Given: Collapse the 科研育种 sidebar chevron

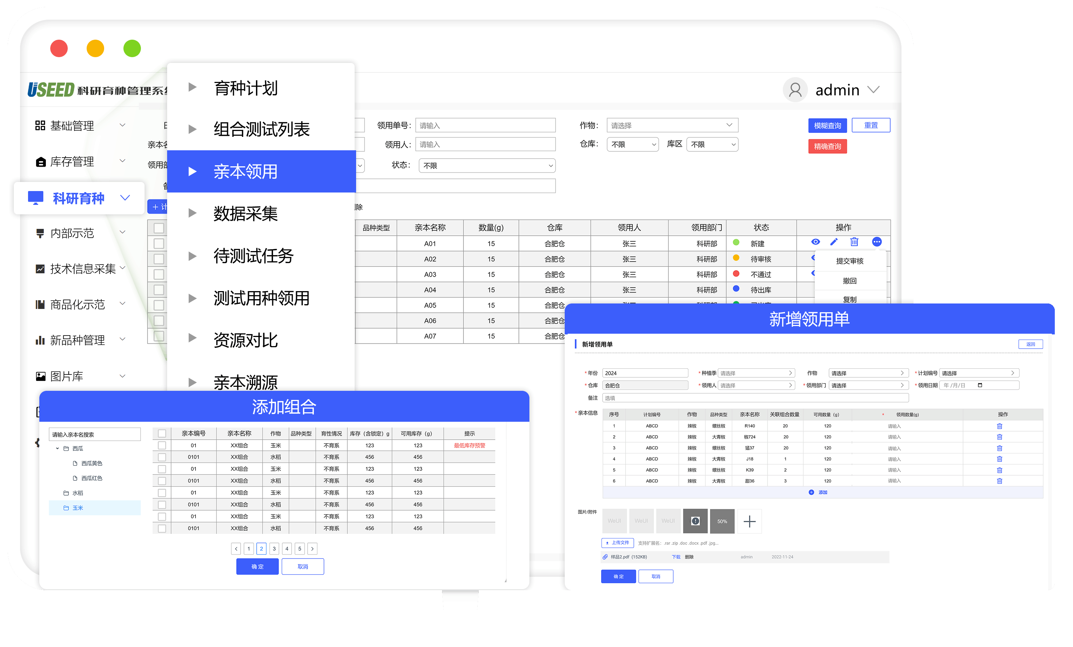Looking at the screenshot, I should coord(125,198).
